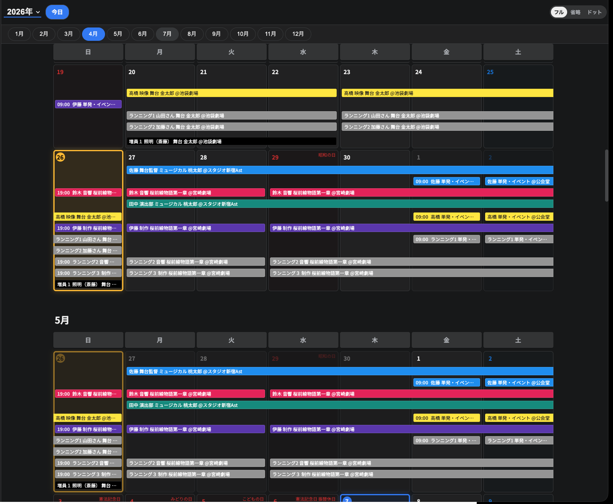
Task: Select the 11月 month tab
Action: [270, 34]
